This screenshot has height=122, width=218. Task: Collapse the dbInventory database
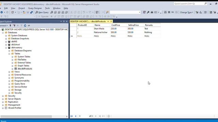6,48
